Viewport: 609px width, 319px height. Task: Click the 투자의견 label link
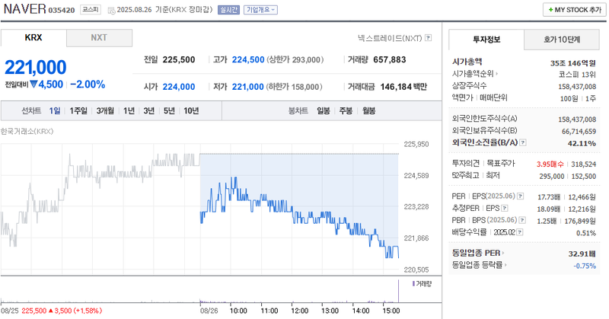[466, 164]
